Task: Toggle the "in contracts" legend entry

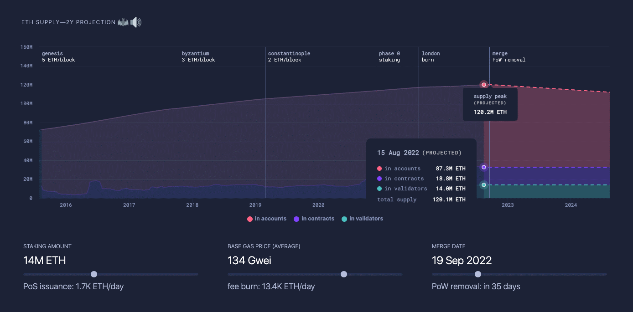Action: tap(314, 219)
